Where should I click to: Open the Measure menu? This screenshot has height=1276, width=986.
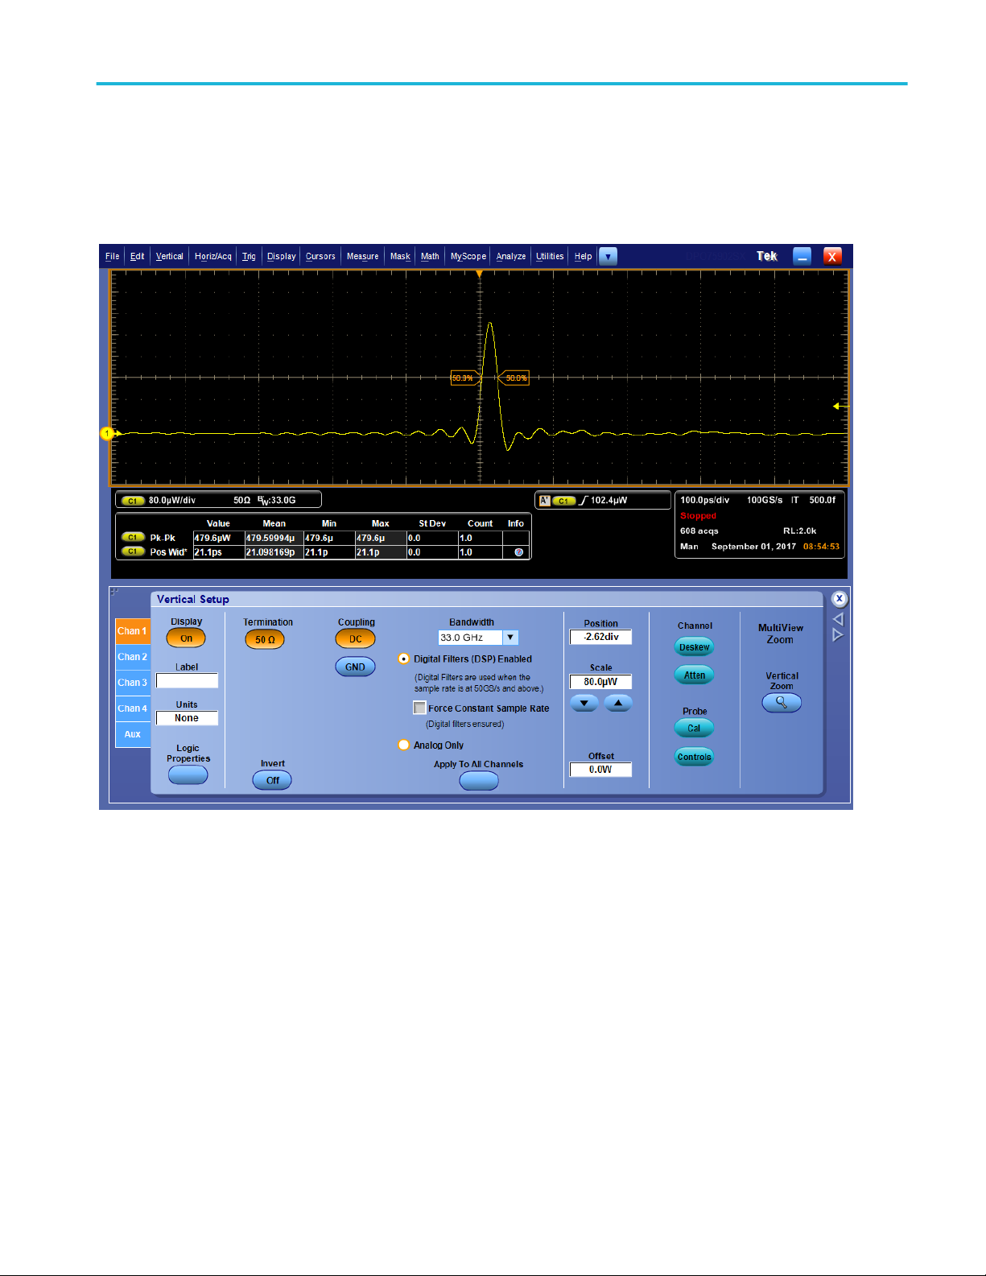coord(362,257)
